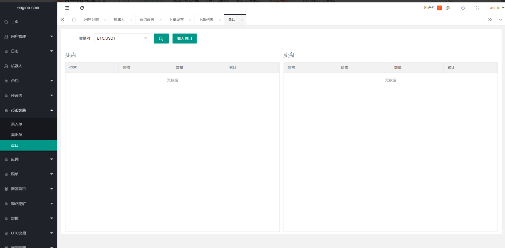Toggle fullscreen mode icon
The height and width of the screenshot is (248, 505).
point(477,8)
